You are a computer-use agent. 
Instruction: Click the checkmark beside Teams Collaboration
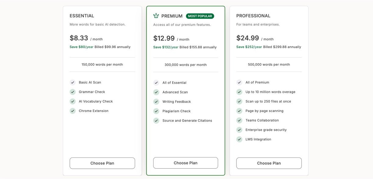(239, 120)
